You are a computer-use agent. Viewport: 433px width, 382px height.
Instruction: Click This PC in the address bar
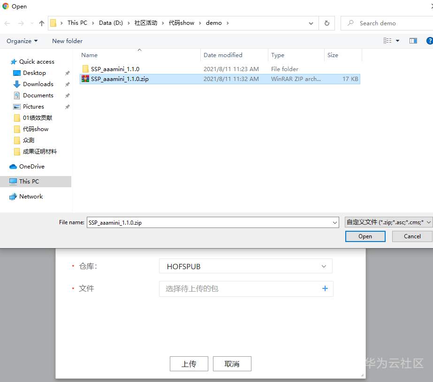(77, 23)
